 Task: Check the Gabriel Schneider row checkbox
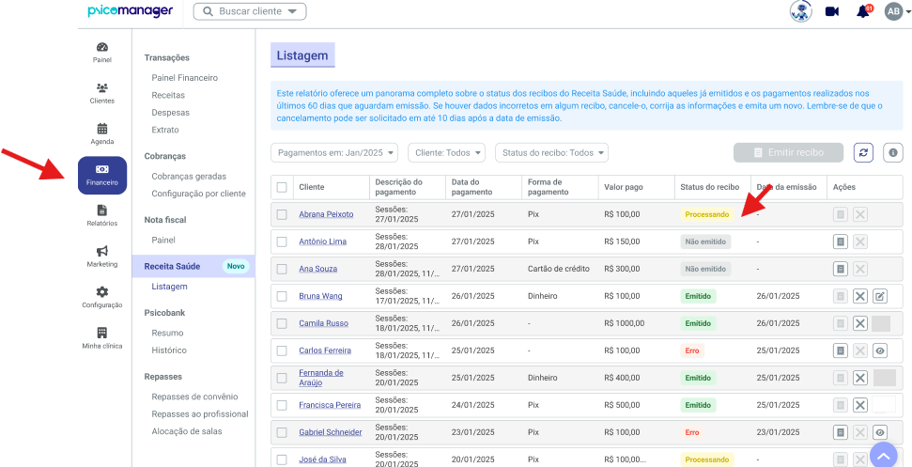click(x=282, y=432)
